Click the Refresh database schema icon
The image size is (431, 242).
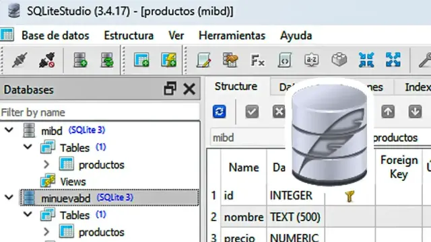[107, 60]
